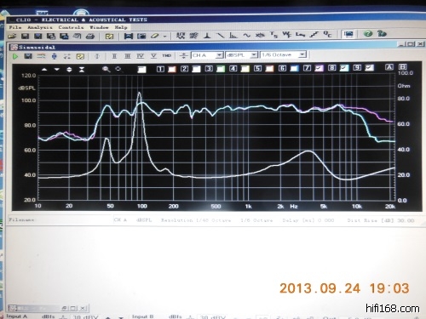The image size is (426, 319).
Task: Click curve A button above graph
Action: coord(389,67)
